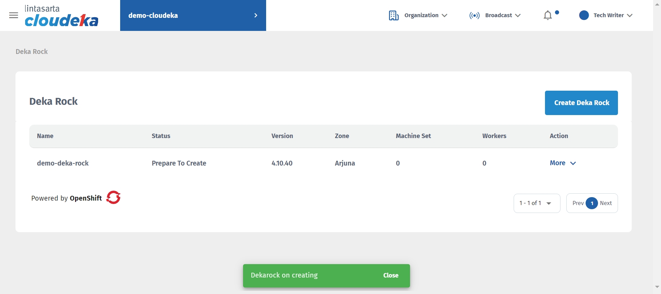Click the Organization building icon

tap(394, 15)
